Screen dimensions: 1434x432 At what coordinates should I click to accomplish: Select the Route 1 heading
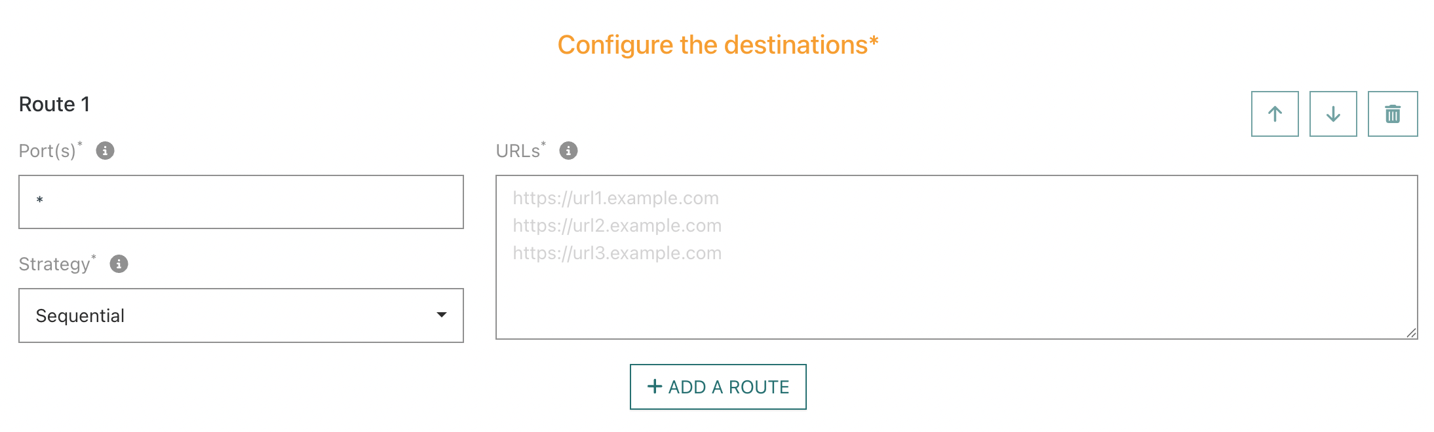pos(54,104)
